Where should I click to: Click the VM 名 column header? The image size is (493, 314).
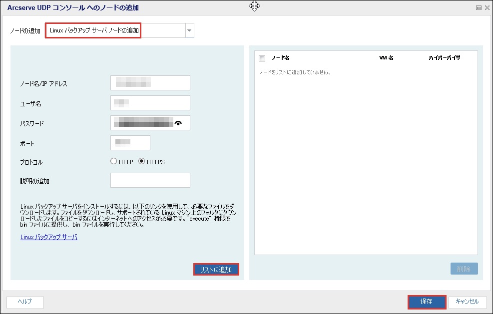(386, 58)
